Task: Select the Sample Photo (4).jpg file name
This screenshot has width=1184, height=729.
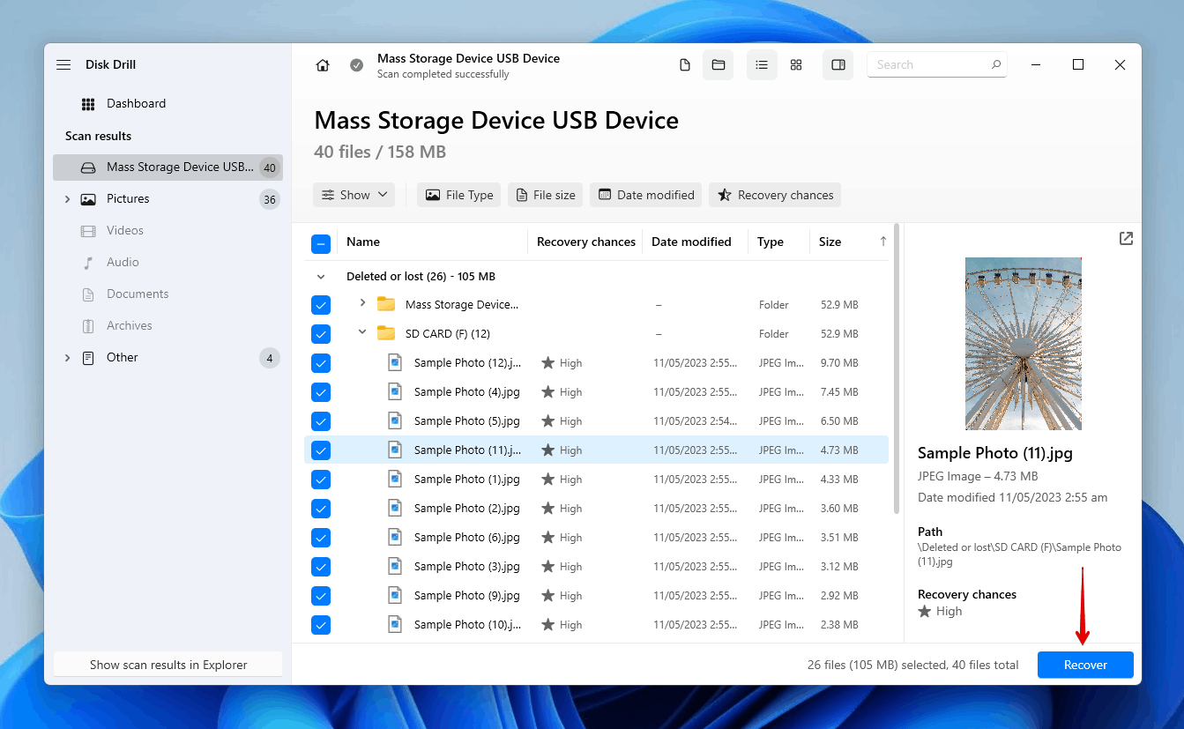Action: click(x=467, y=392)
